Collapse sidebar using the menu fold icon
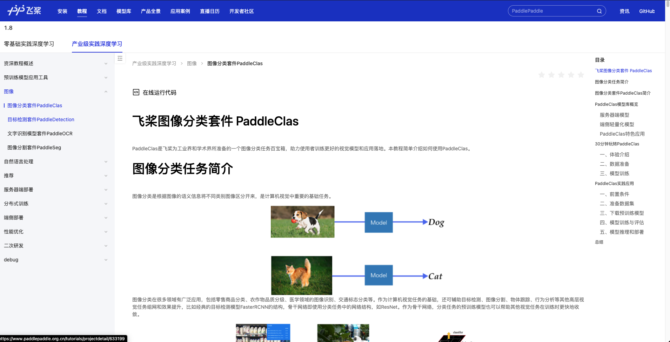Screen dimensions: 670x342 (x=120, y=59)
